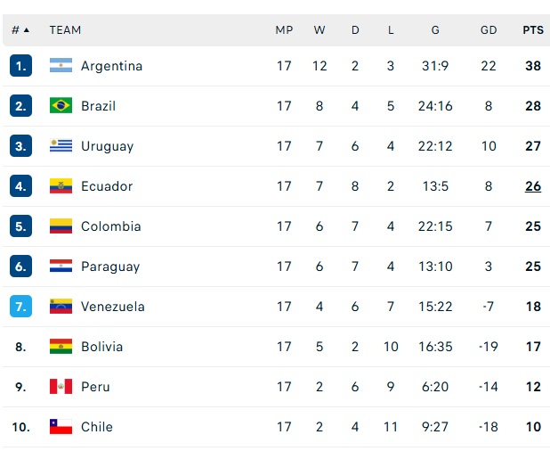The image size is (550, 451).
Task: Click the Colombia flag icon
Action: 61,226
